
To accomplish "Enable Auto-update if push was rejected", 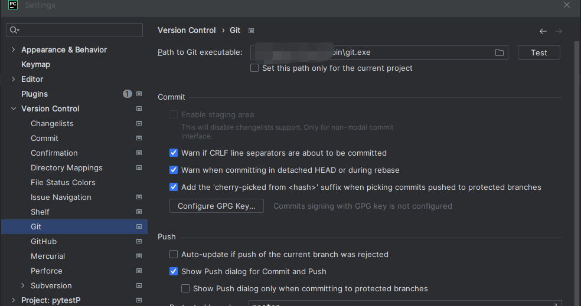I will 174,254.
